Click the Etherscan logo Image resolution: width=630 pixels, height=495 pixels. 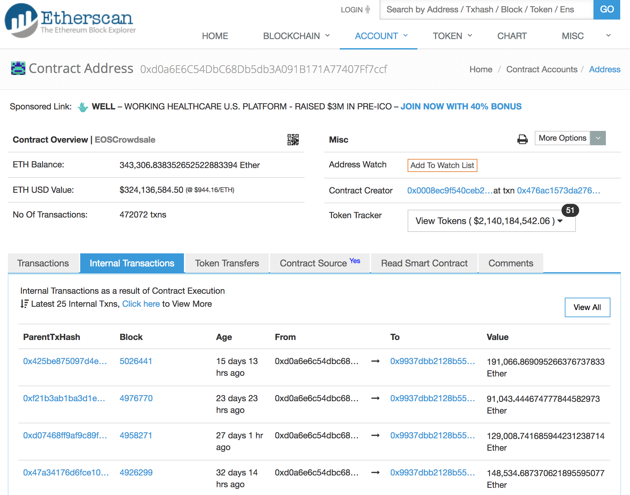click(x=70, y=21)
